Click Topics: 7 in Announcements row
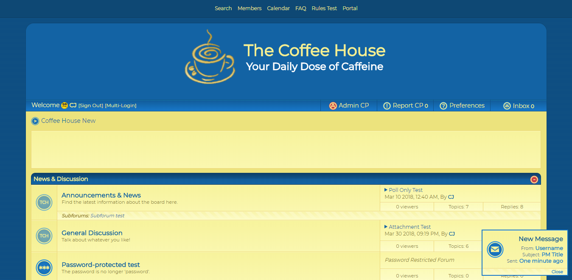The height and width of the screenshot is (280, 572). (x=458, y=207)
